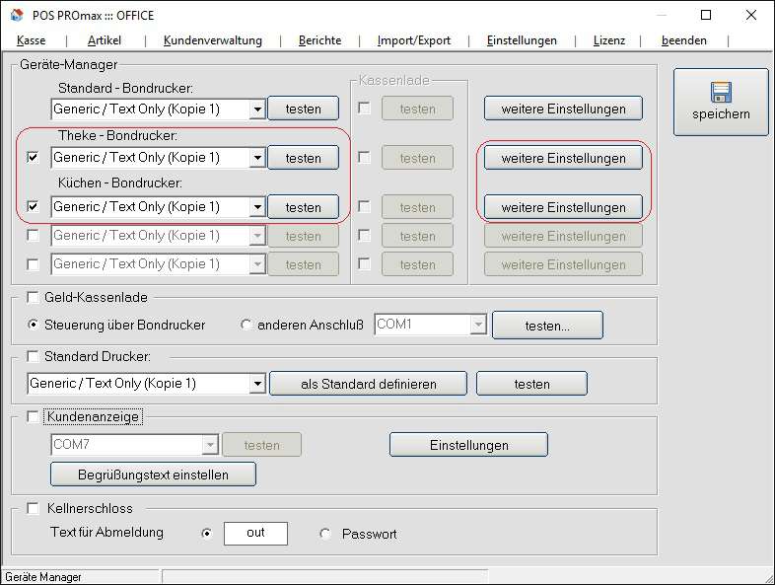Open the Import/Export menu
The height and width of the screenshot is (585, 775).
[414, 40]
